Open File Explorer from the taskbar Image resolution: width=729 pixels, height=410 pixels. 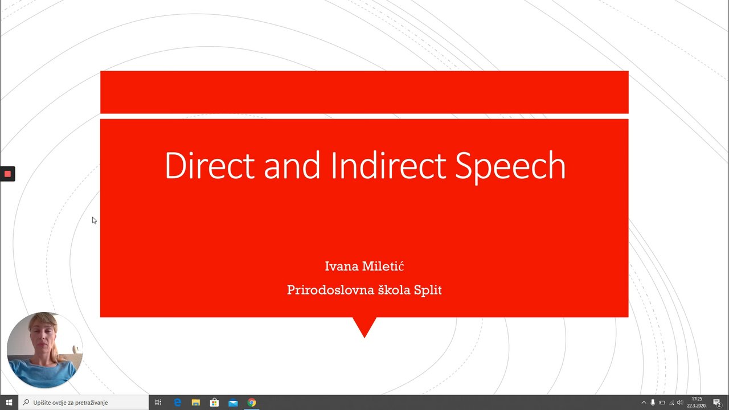[x=195, y=403]
